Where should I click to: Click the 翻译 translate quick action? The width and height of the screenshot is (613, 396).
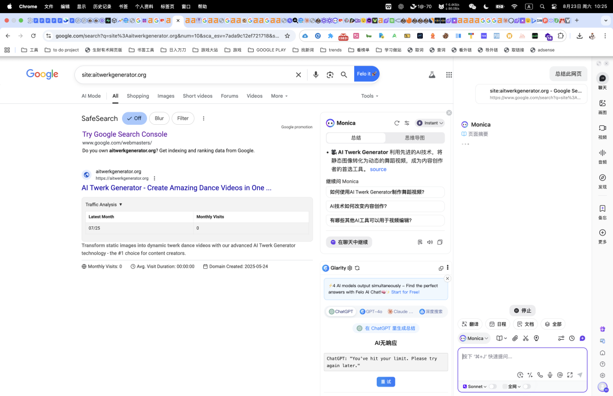(470, 324)
